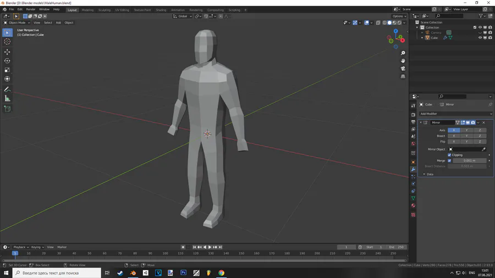Screen dimensions: 495x278
Task: Click the Merge distance 0.001 m field
Action: pos(469,160)
